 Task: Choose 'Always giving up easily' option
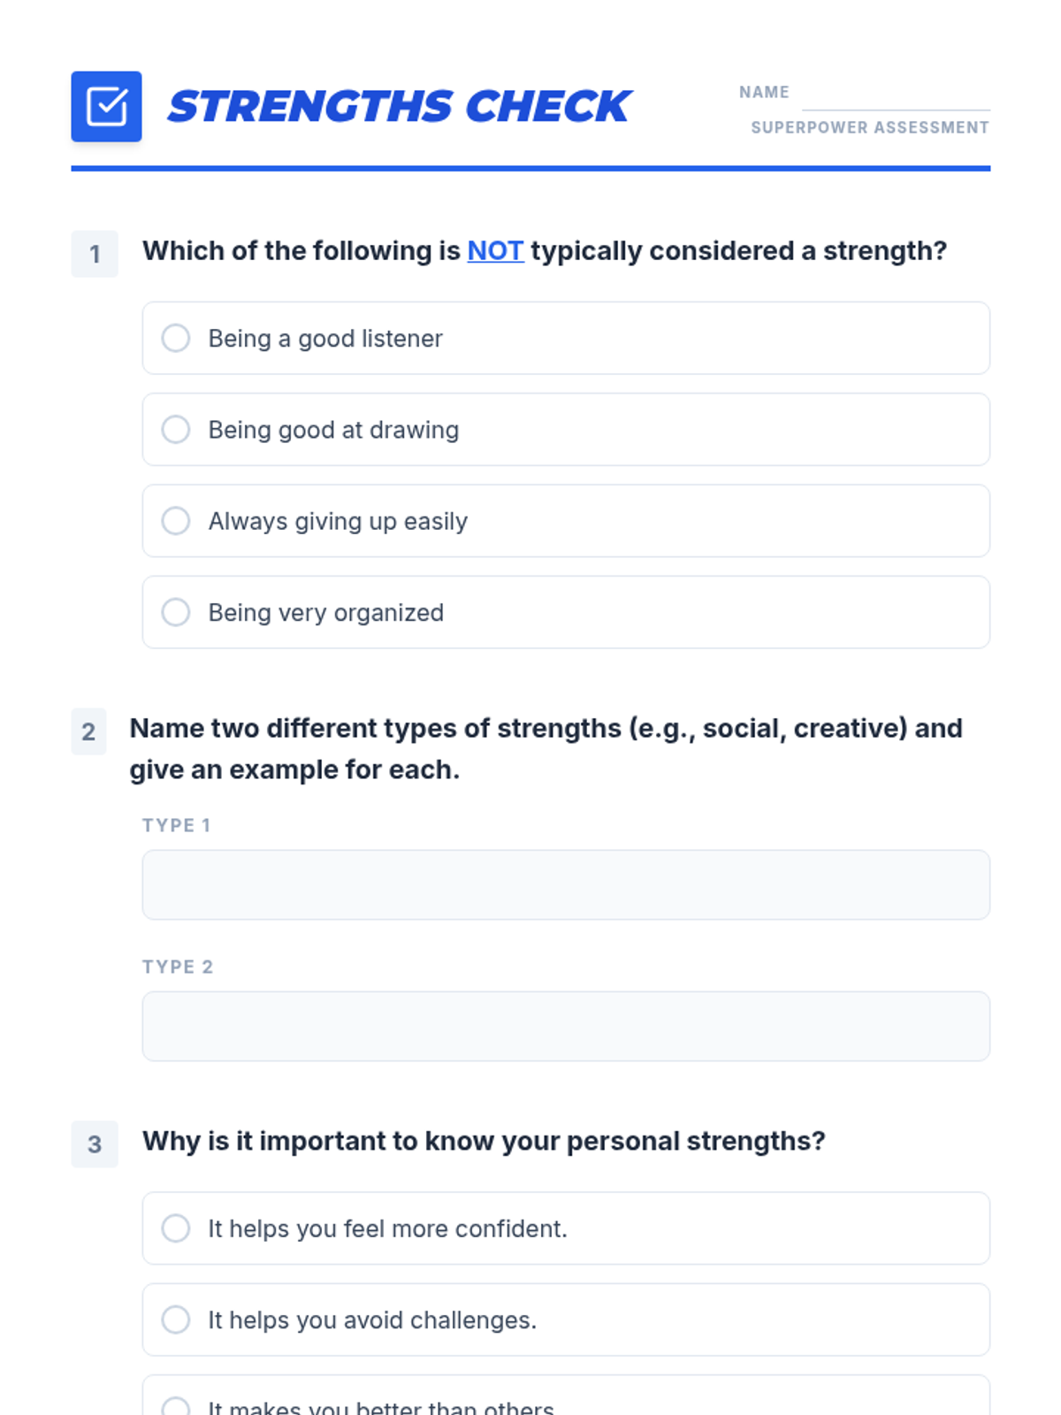tap(176, 521)
